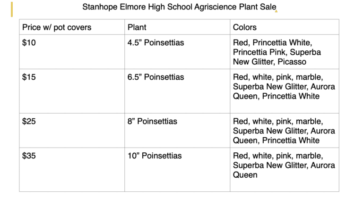The image size is (363, 215).
Task: Click the 10" Poinsettias cell
Action: click(154, 156)
